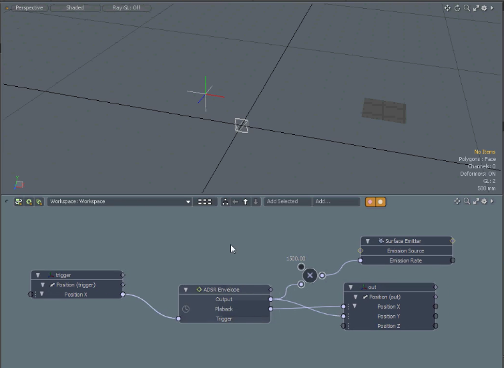This screenshot has height=368, width=504.
Task: Toggle the second orange schematic display button
Action: (381, 202)
